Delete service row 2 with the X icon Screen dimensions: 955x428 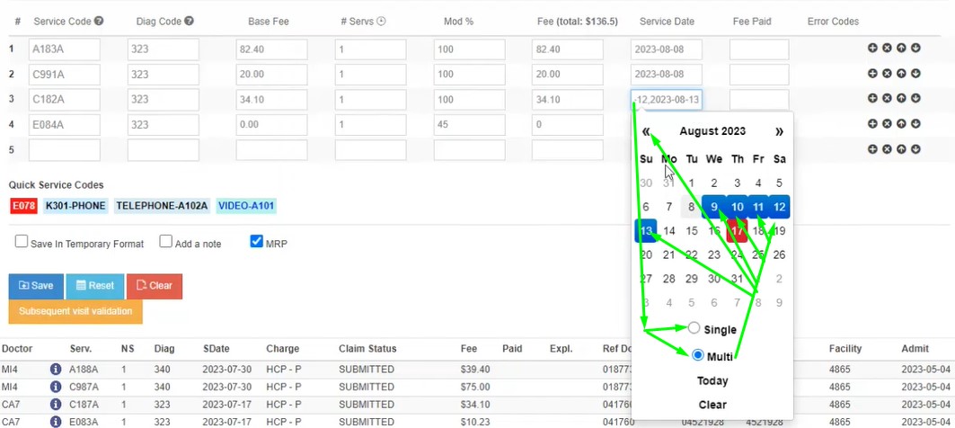click(887, 74)
